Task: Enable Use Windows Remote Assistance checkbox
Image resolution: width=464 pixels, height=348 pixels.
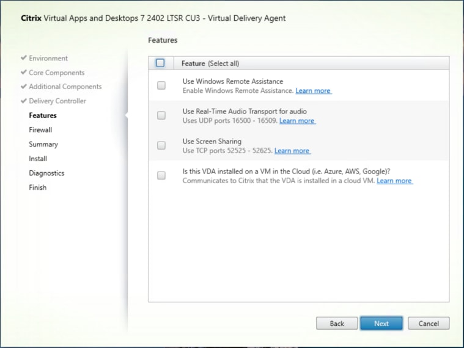Action: tap(161, 85)
